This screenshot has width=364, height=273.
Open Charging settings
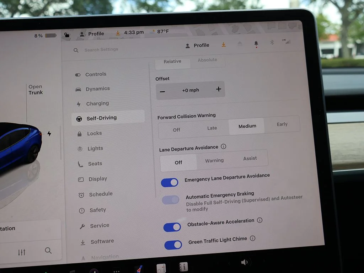(93, 103)
